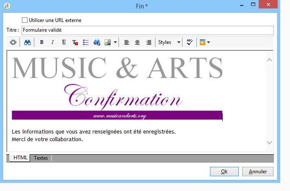Click text 'Les informations que vous avez renseignées'
Image resolution: width=290 pixels, height=191 pixels.
pos(67,132)
